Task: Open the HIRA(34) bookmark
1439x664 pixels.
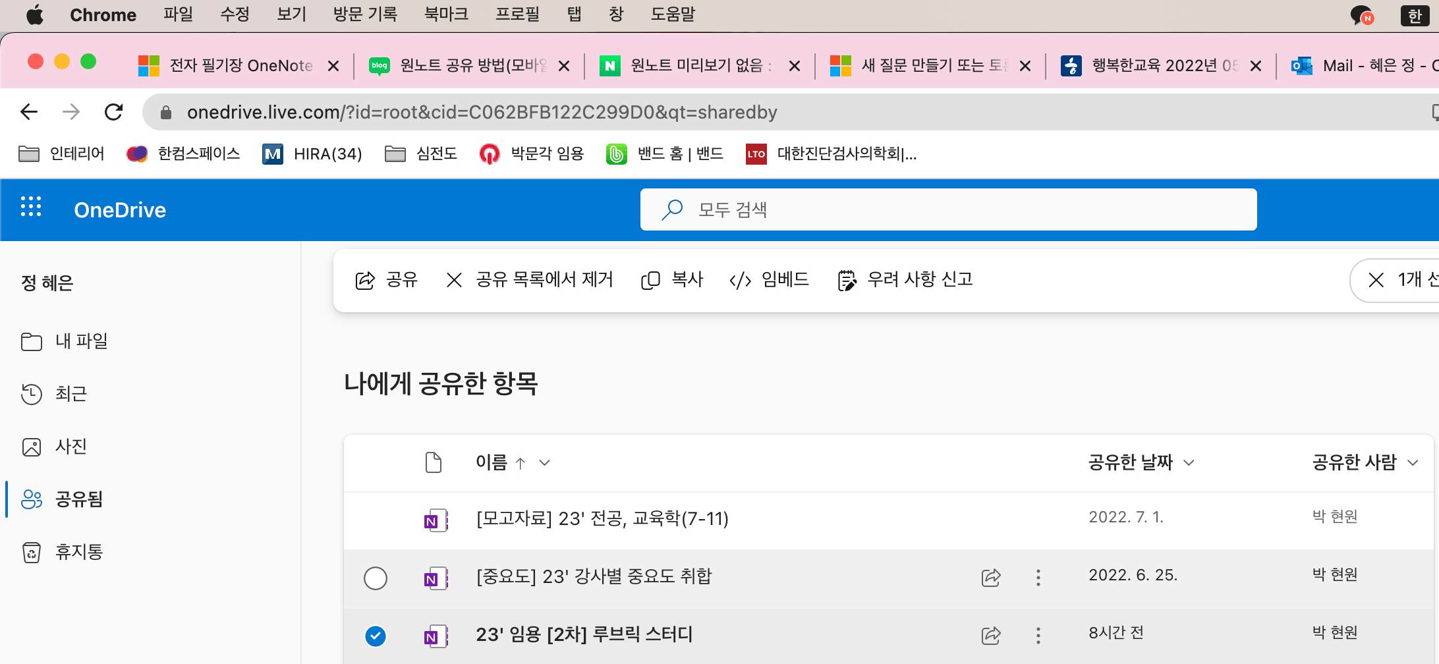Action: pyautogui.click(x=312, y=154)
